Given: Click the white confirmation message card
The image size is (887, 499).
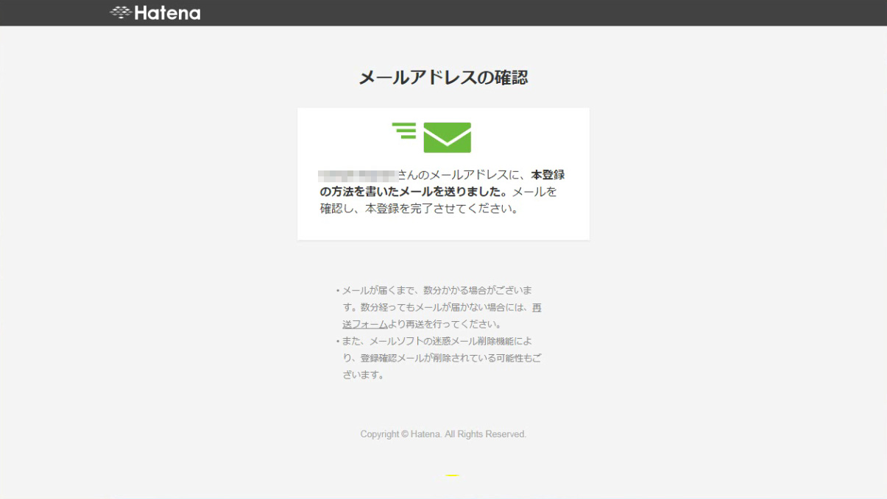Looking at the screenshot, I should 443,174.
